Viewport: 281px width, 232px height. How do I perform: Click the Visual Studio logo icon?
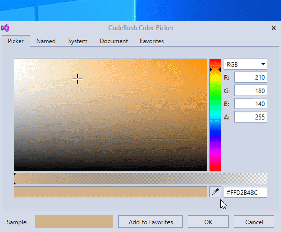pyautogui.click(x=5, y=28)
